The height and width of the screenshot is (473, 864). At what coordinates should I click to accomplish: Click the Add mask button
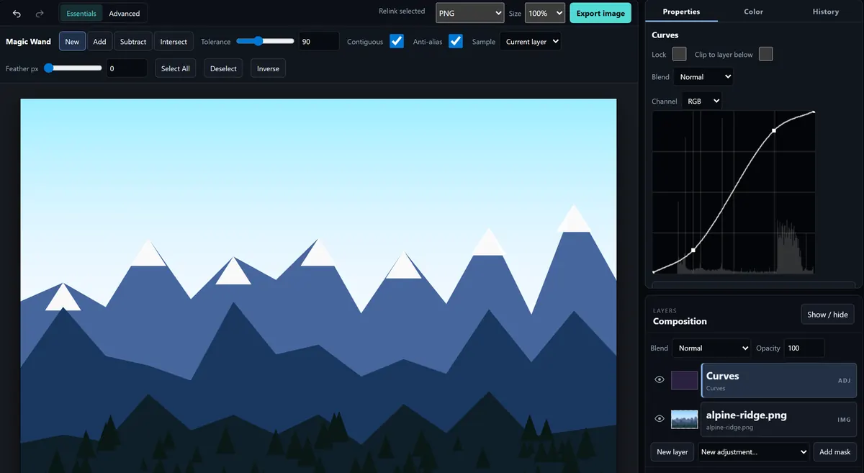(835, 451)
